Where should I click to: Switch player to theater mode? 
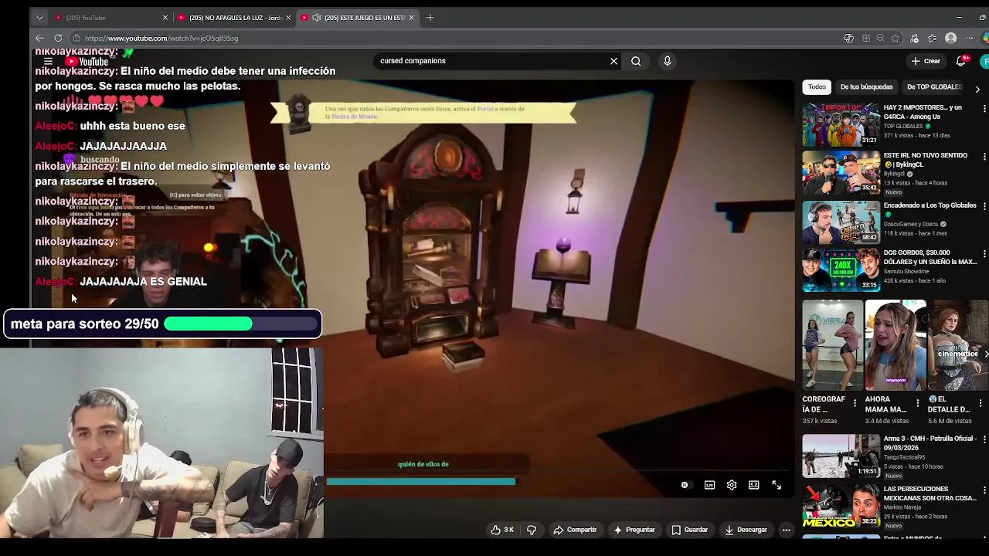tap(754, 485)
